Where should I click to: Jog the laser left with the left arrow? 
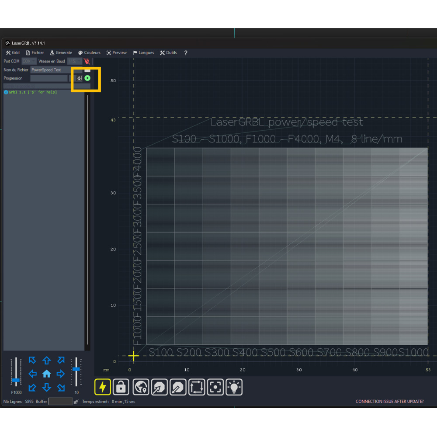[x=33, y=374]
